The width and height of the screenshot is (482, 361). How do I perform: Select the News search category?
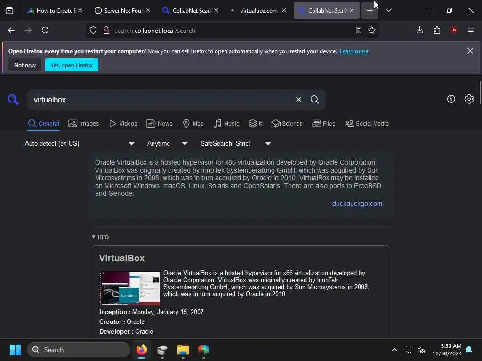[160, 124]
